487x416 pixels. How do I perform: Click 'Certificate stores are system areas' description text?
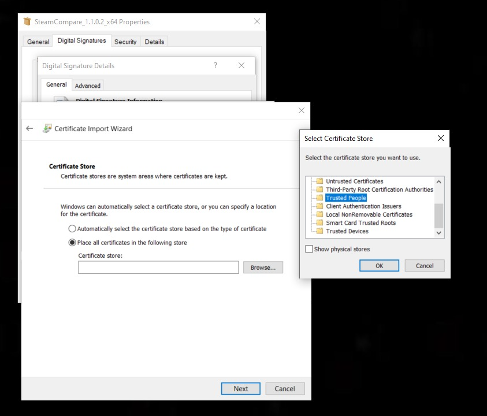(144, 176)
